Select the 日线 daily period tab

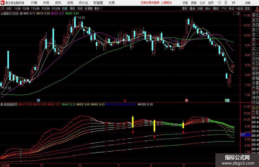65,9
